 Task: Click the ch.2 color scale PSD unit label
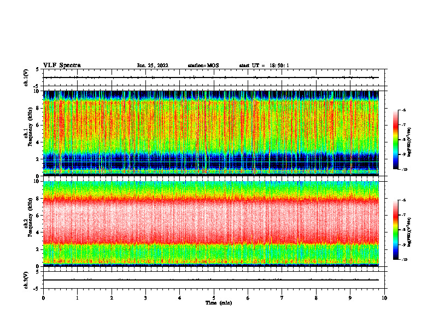[x=409, y=232]
